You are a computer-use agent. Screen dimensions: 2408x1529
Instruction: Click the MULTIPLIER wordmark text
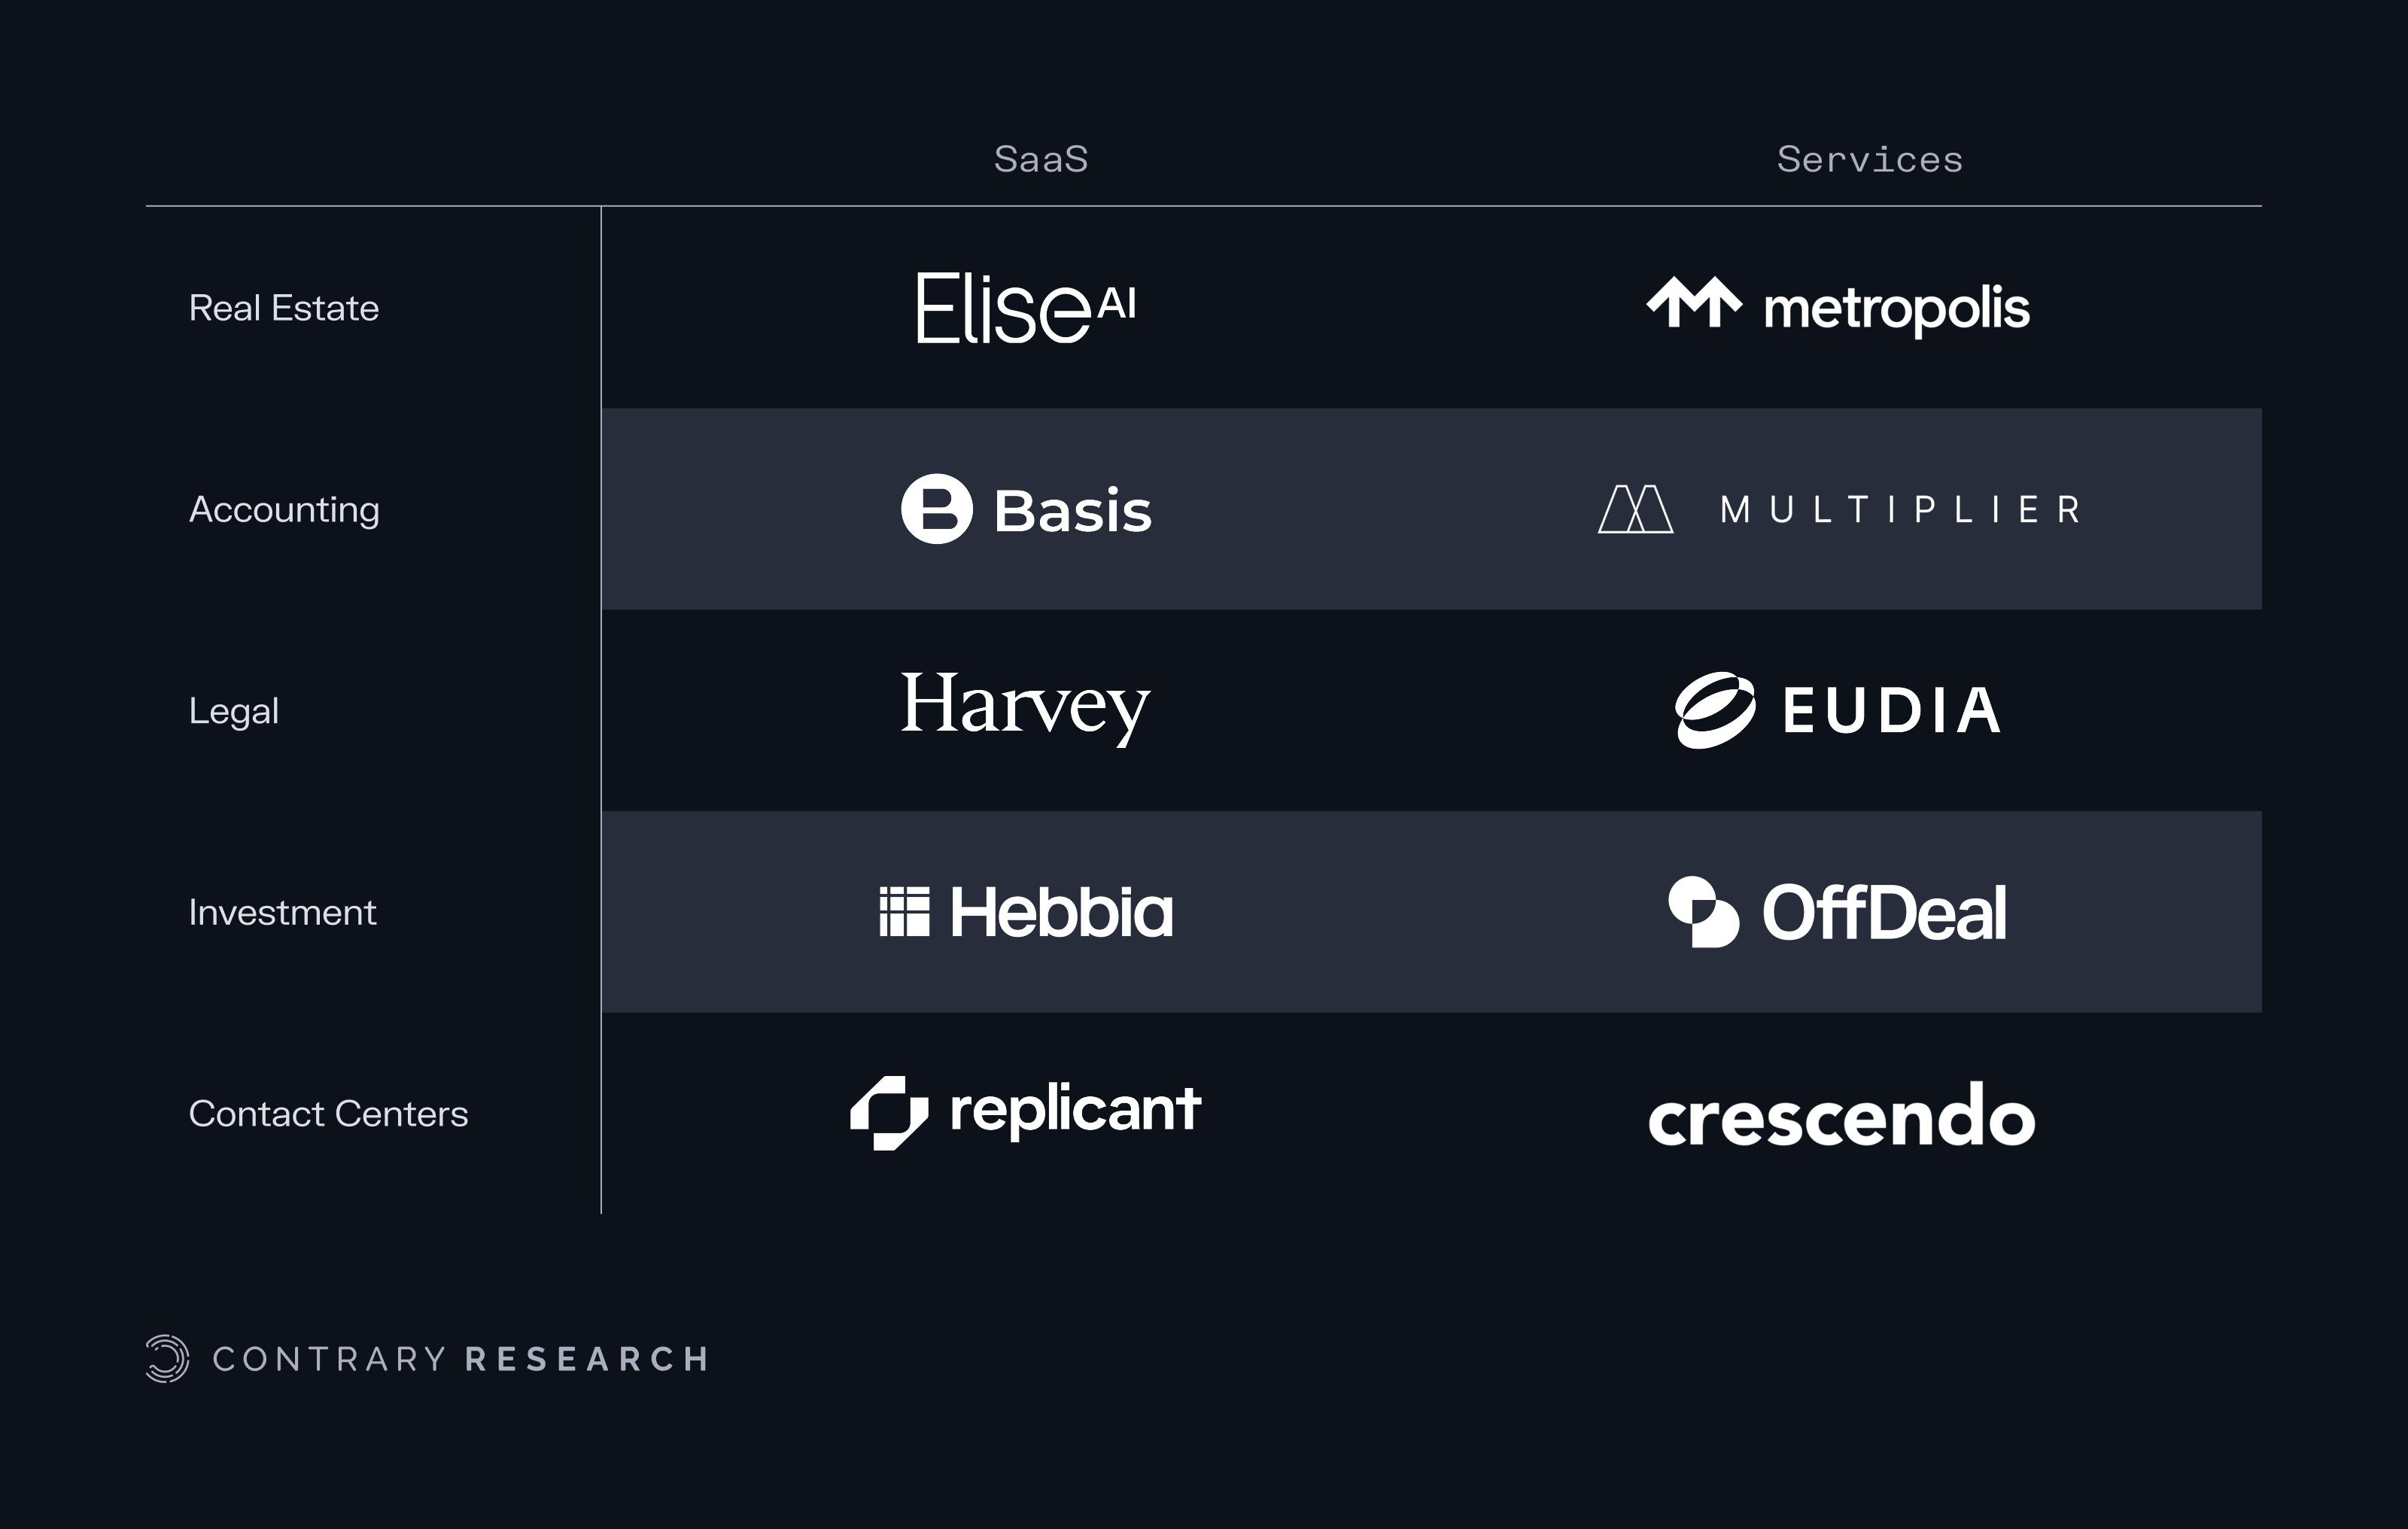tap(1900, 510)
